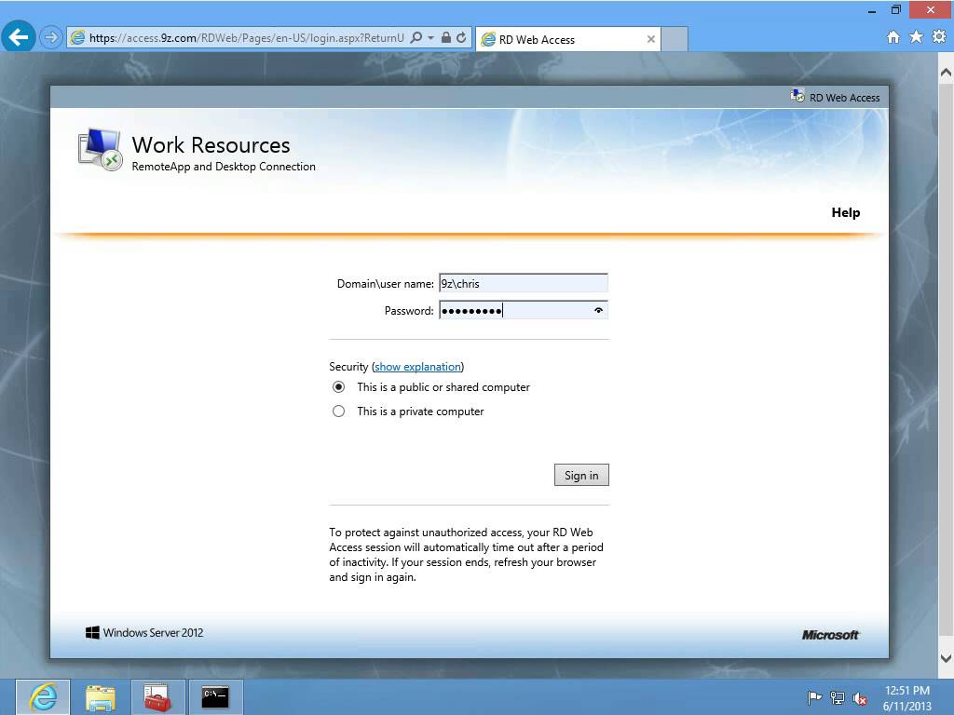Viewport: 954px width, 715px height.
Task: Click the Work Resources computer logo
Action: point(98,147)
